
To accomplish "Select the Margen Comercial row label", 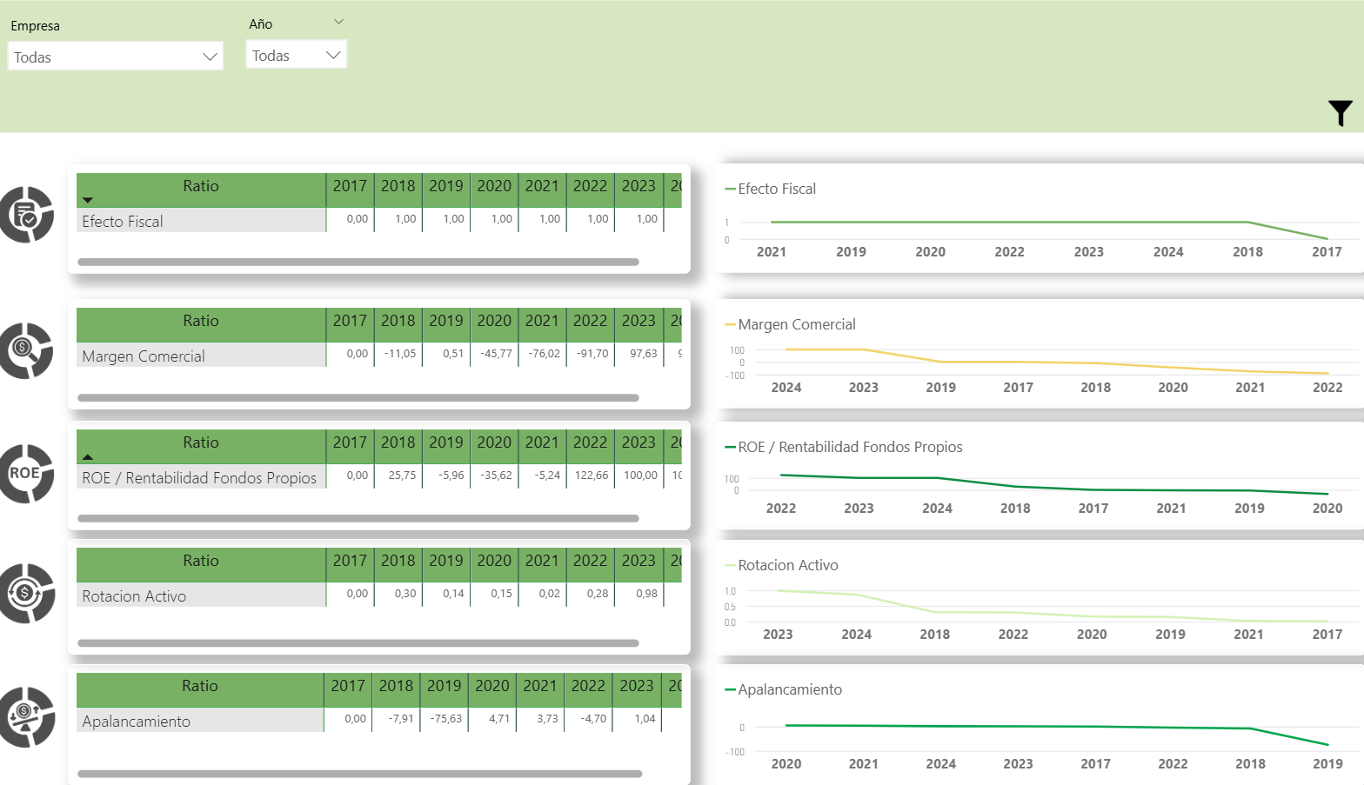I will click(x=144, y=356).
